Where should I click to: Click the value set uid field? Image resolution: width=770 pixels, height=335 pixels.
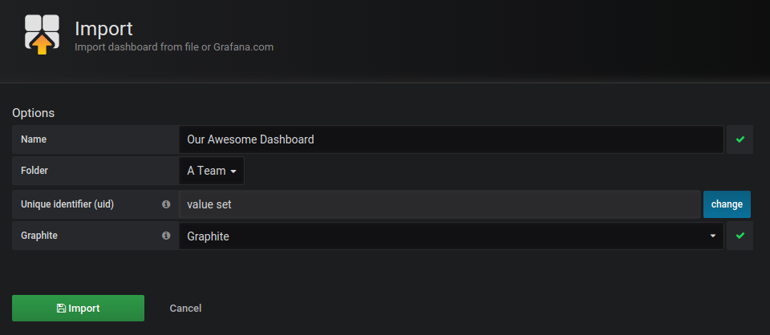439,204
